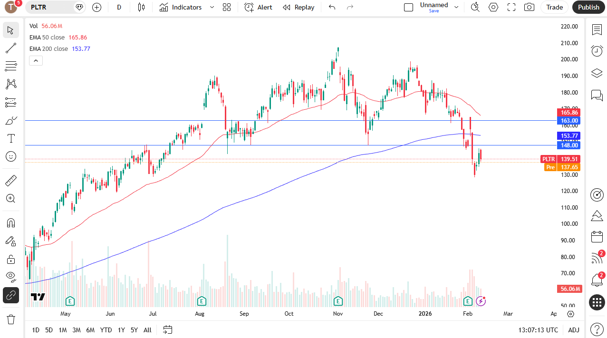
Task: Open the pattern drawing tools
Action: tap(11, 84)
